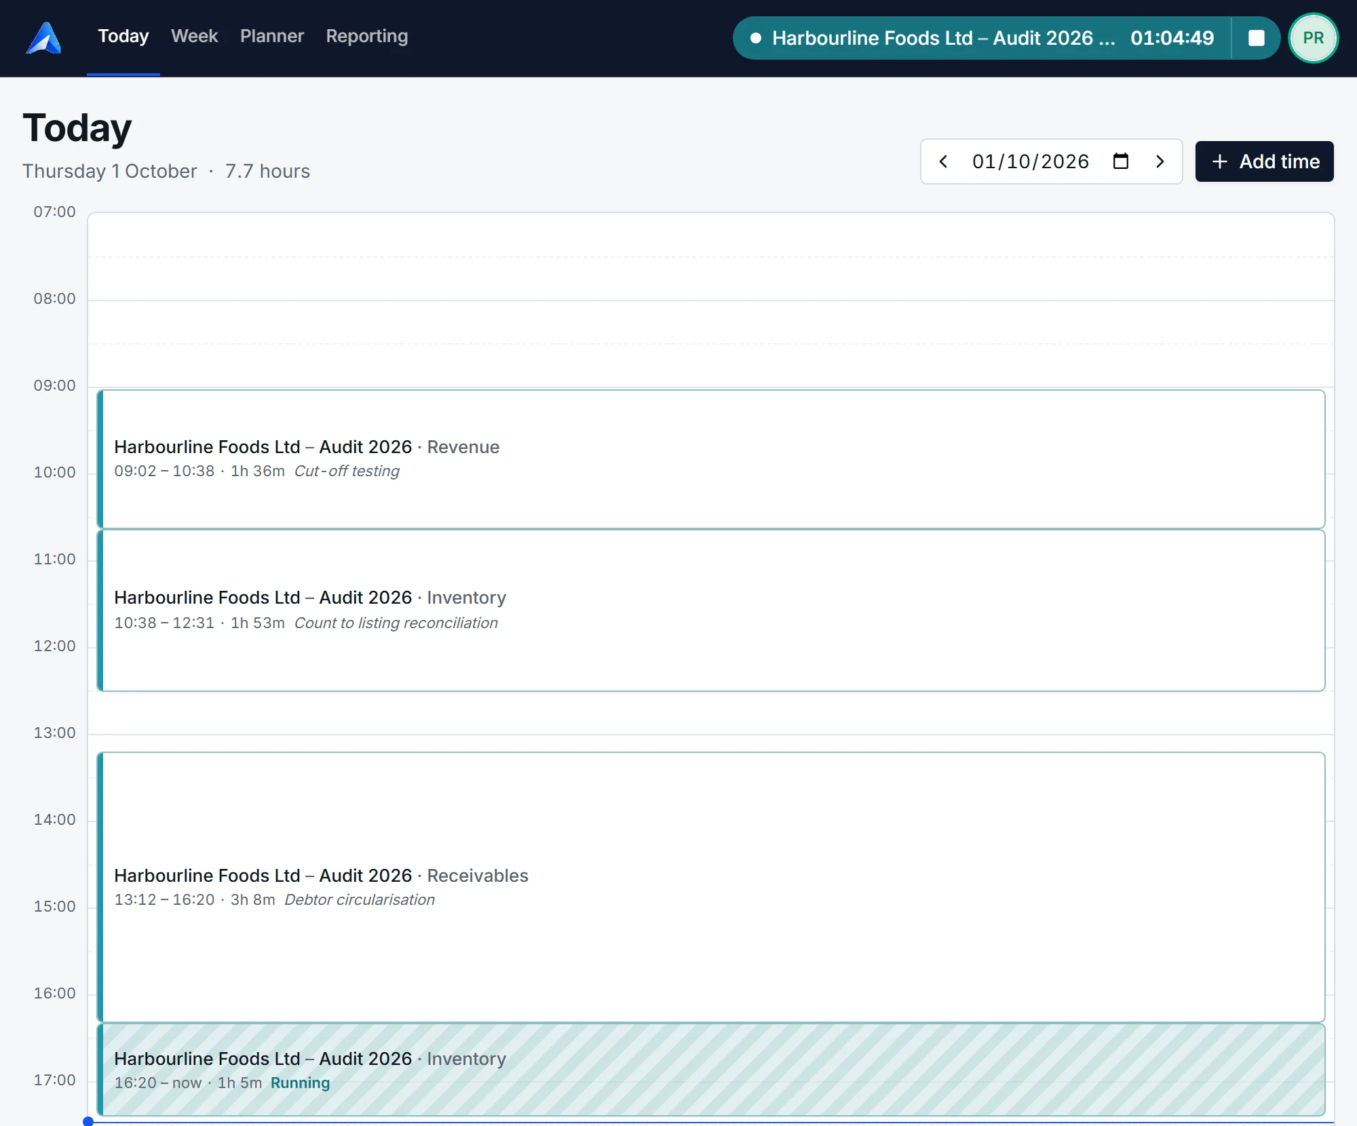Image resolution: width=1357 pixels, height=1126 pixels.
Task: Open the running timer Harbourline Foods label
Action: [x=943, y=38]
